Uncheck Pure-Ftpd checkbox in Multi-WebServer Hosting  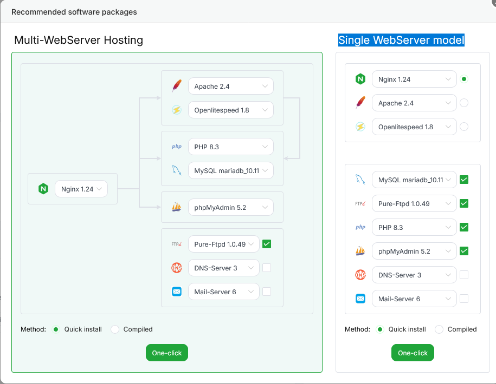(267, 244)
